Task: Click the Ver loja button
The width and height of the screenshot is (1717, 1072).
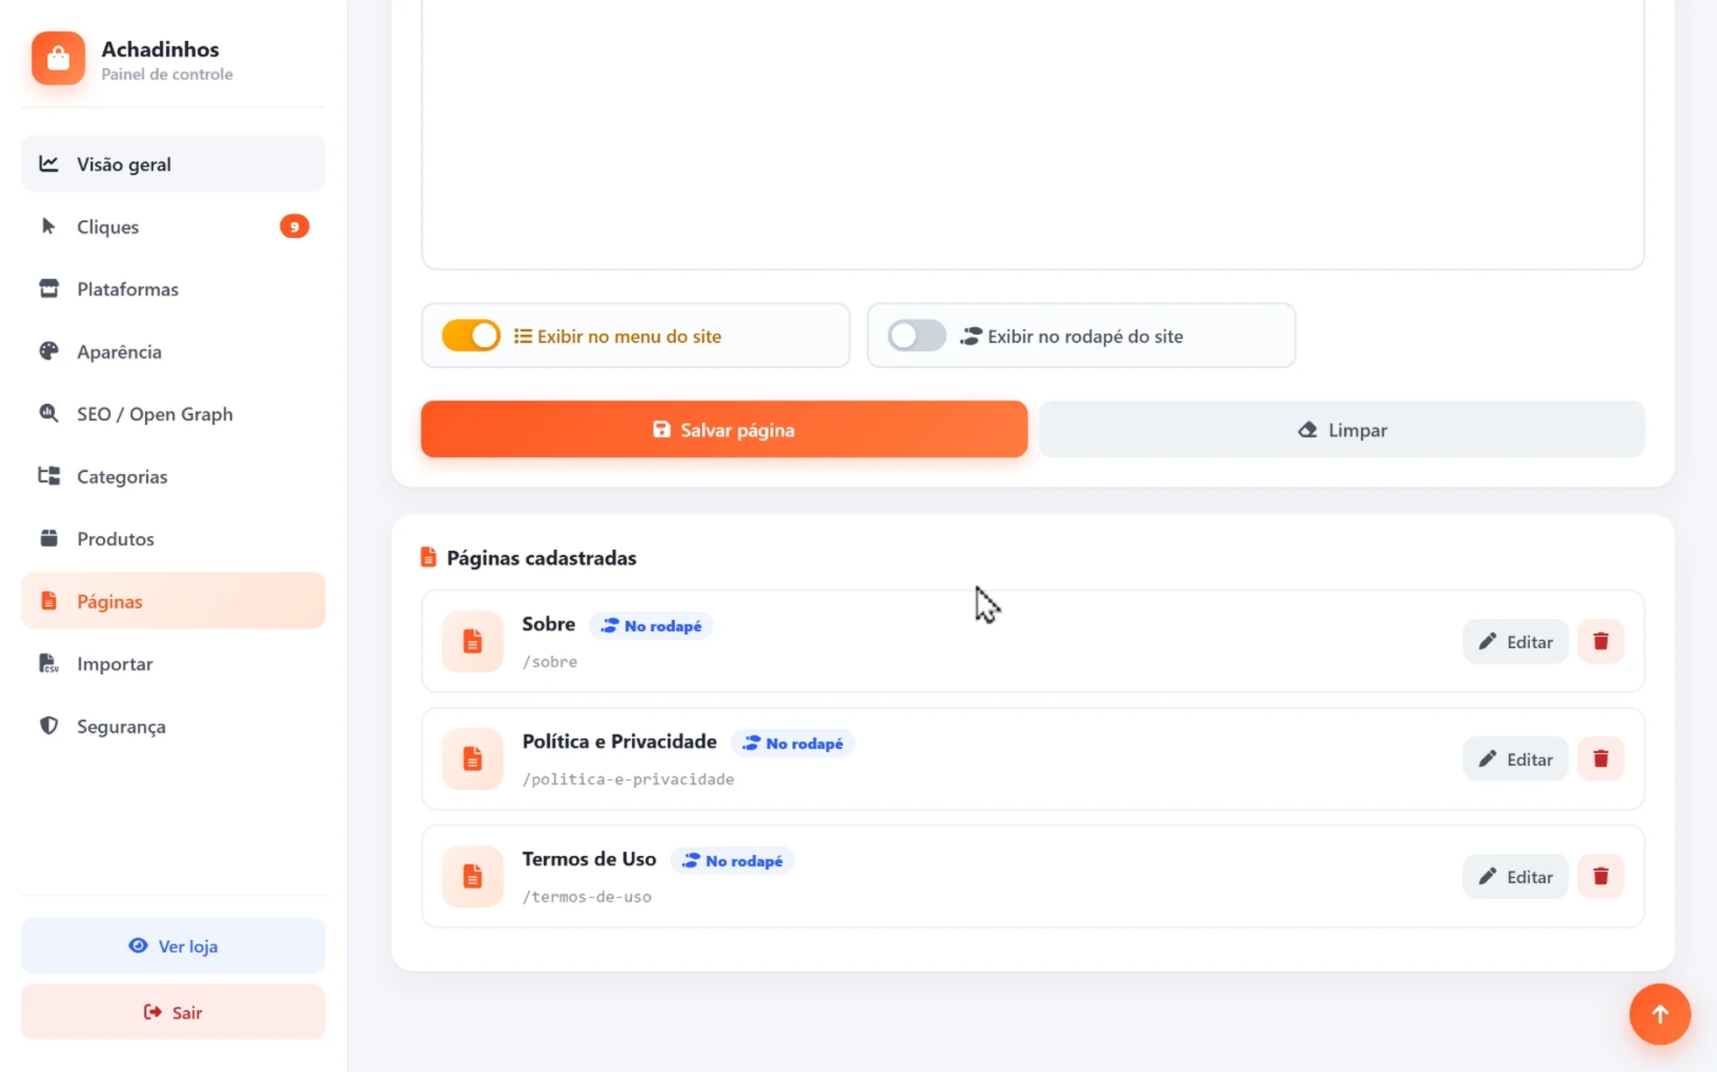Action: 173,945
